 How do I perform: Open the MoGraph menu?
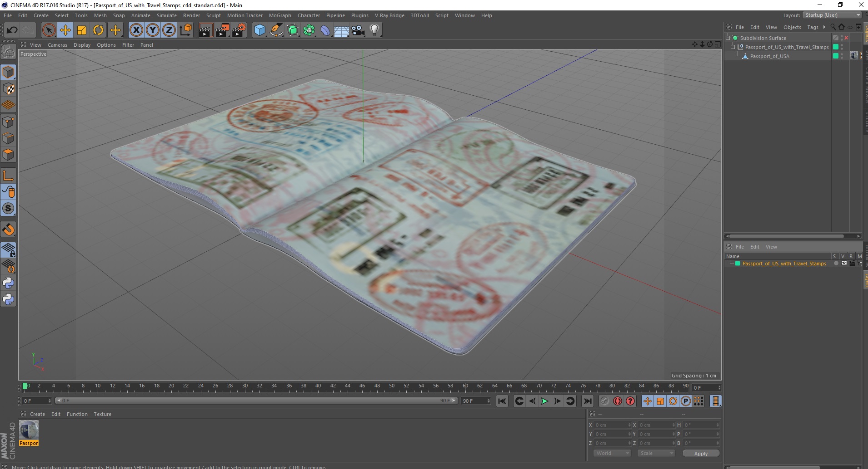coord(280,15)
